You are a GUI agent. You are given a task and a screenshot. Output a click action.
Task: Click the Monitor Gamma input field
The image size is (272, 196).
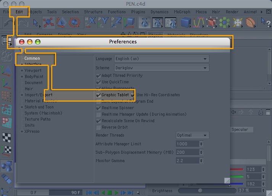(187, 161)
